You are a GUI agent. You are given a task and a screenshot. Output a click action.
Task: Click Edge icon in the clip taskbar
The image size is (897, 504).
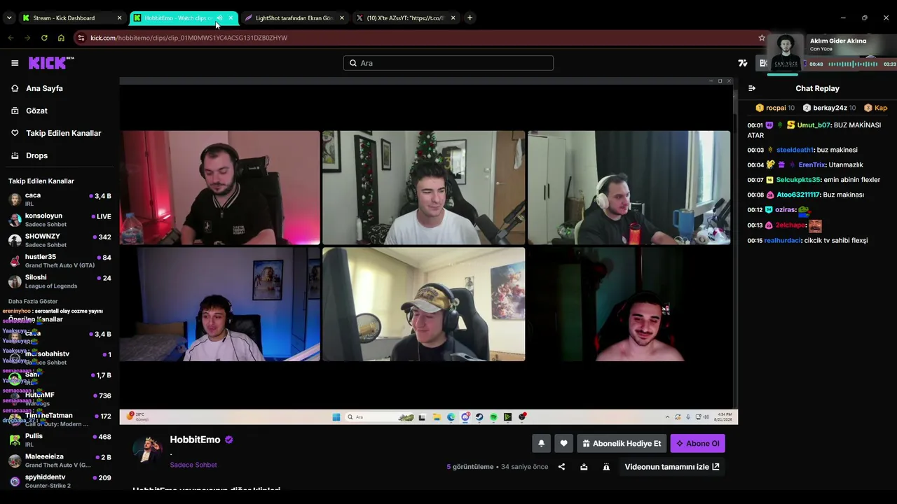(x=451, y=417)
